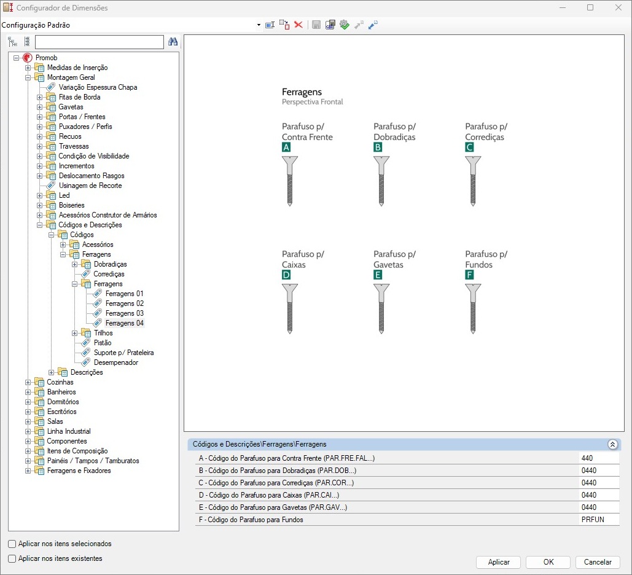
Task: Check 'Aplicar nos itens existentes' option
Action: tap(12, 558)
